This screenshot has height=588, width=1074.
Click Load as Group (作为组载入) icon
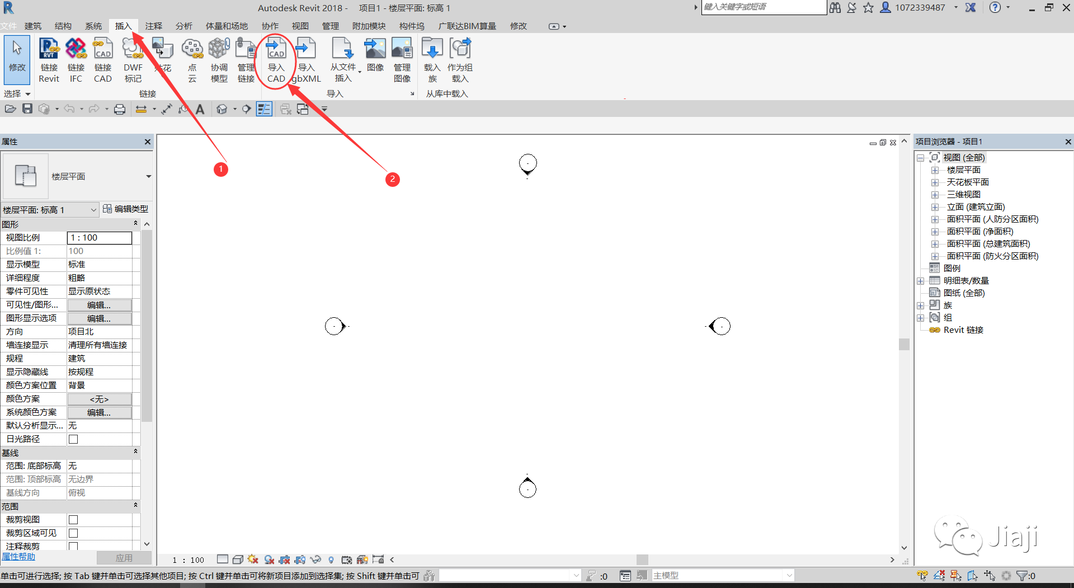point(460,60)
